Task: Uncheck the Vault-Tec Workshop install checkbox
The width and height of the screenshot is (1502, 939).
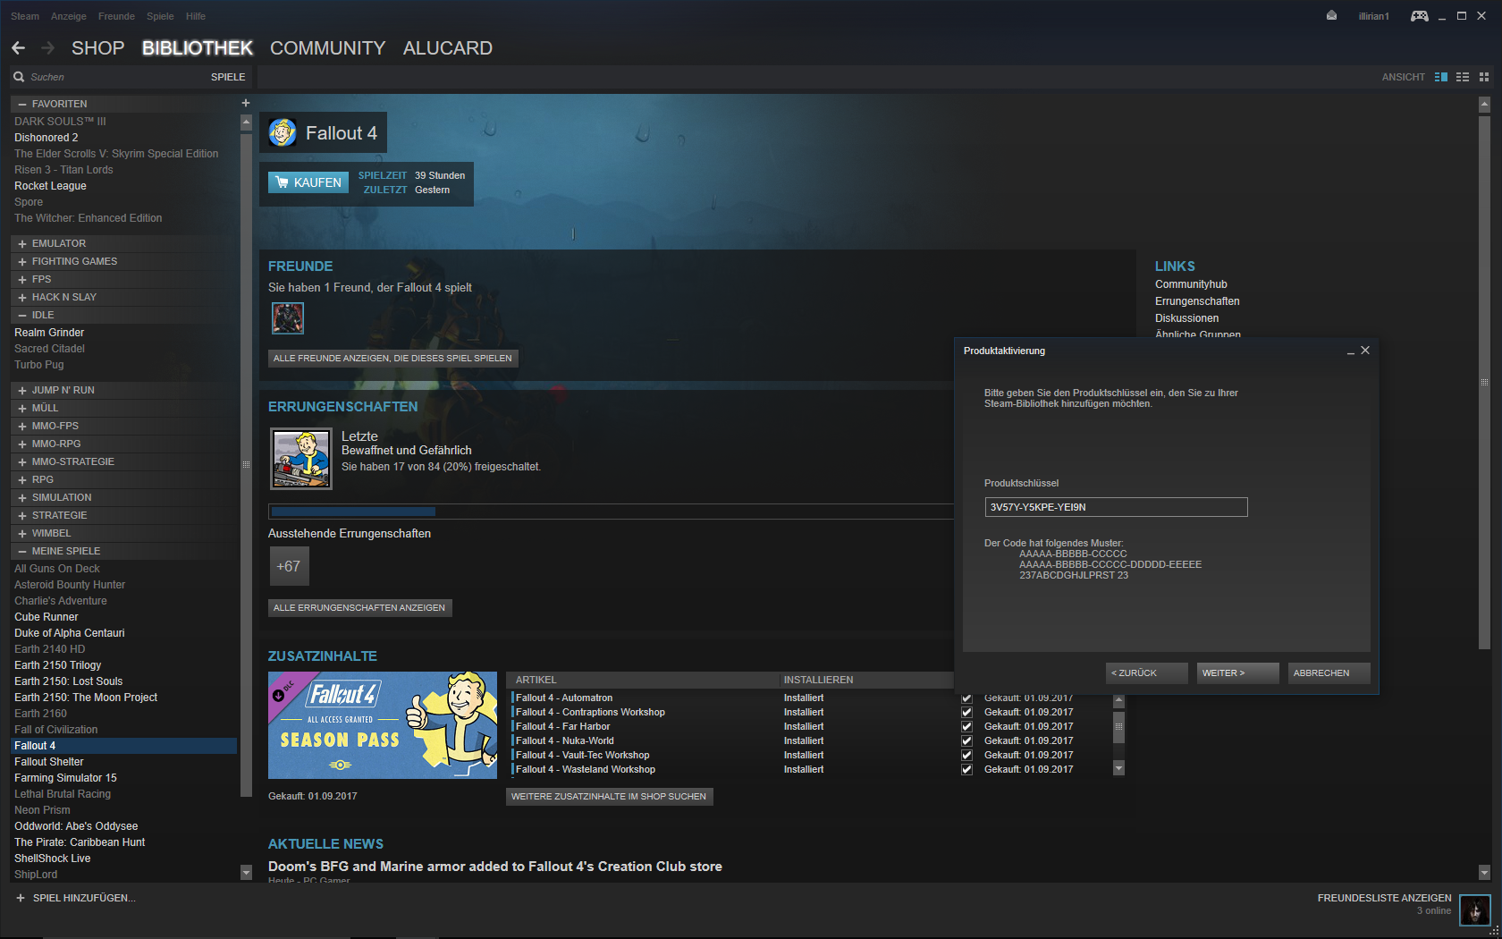Action: click(x=966, y=755)
